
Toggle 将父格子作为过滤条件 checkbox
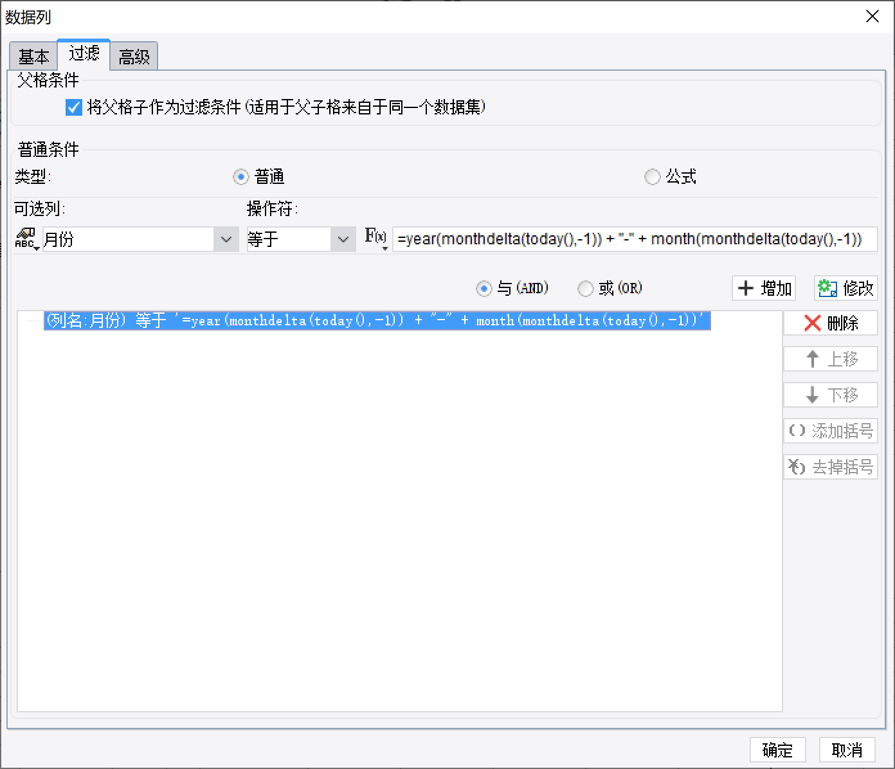74,107
